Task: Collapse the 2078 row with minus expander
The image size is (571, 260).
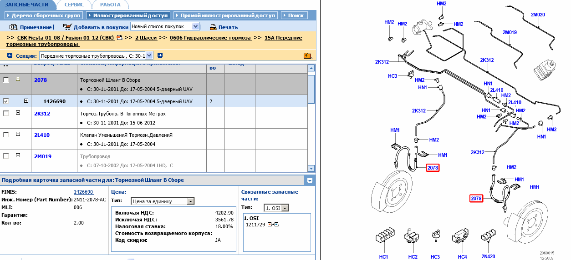Action: click(x=18, y=79)
